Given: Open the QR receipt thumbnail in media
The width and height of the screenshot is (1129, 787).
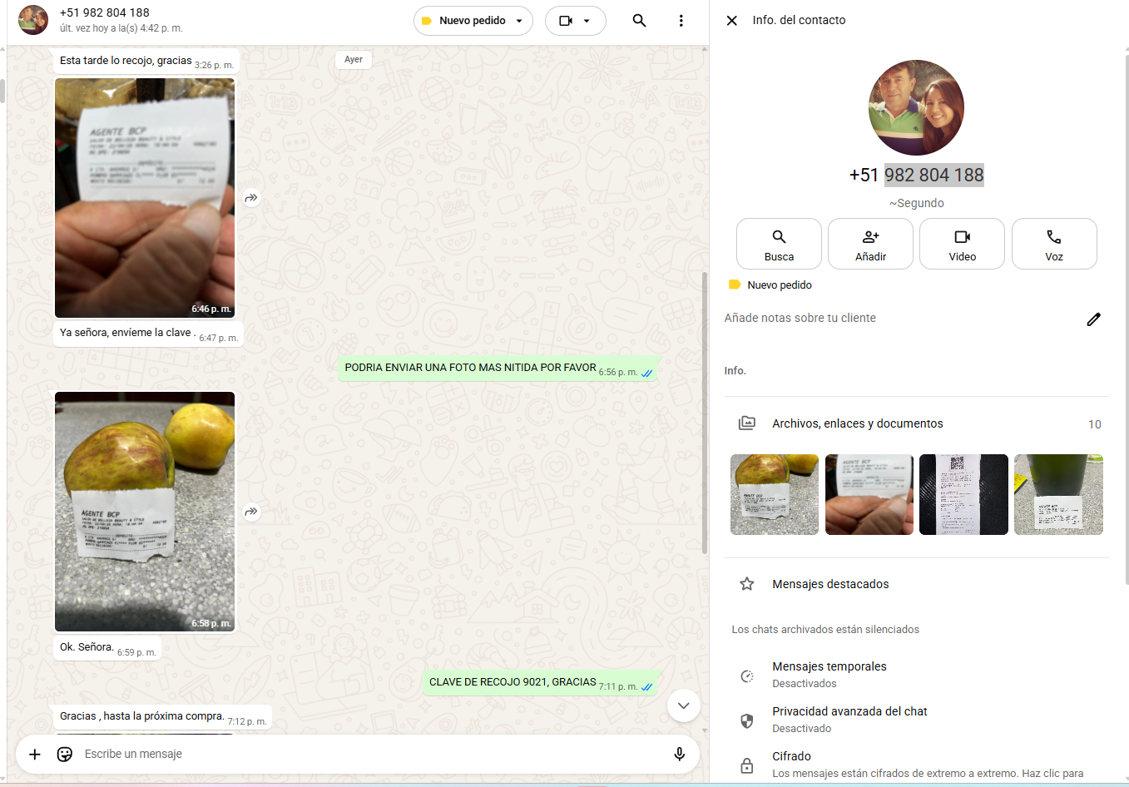Looking at the screenshot, I should click(x=963, y=494).
